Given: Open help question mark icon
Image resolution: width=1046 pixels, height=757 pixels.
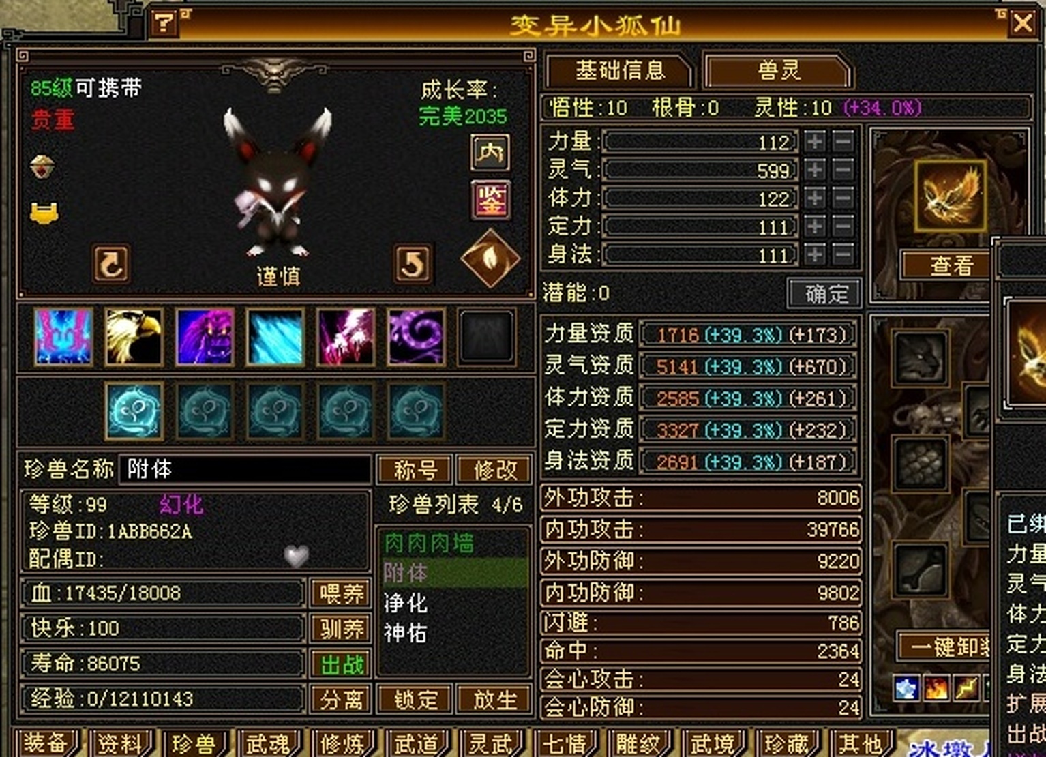Looking at the screenshot, I should click(164, 24).
